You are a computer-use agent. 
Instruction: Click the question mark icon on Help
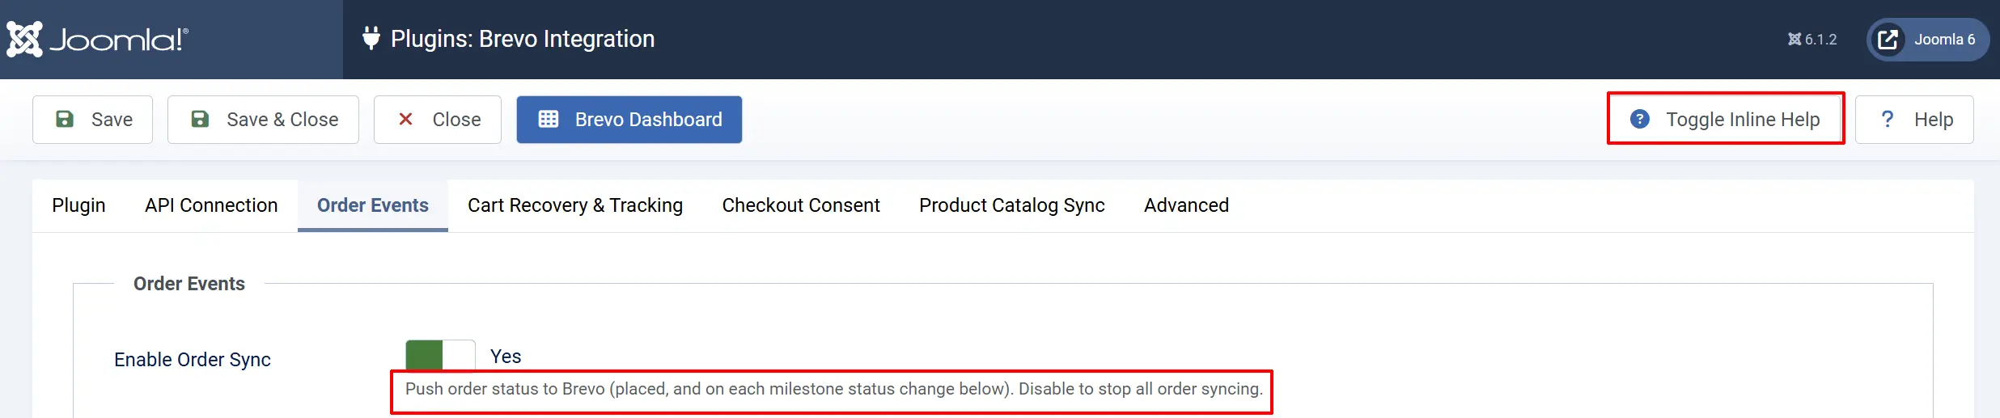[1888, 119]
